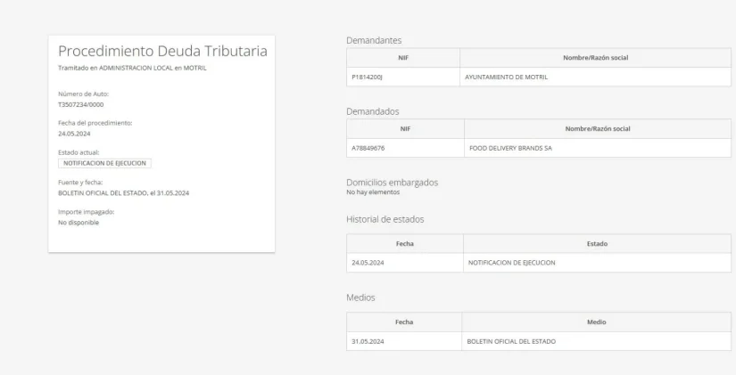
Task: Click the text Tramitado en ADMINISTRACION LOCAL en MOTRIL
Action: pos(132,68)
